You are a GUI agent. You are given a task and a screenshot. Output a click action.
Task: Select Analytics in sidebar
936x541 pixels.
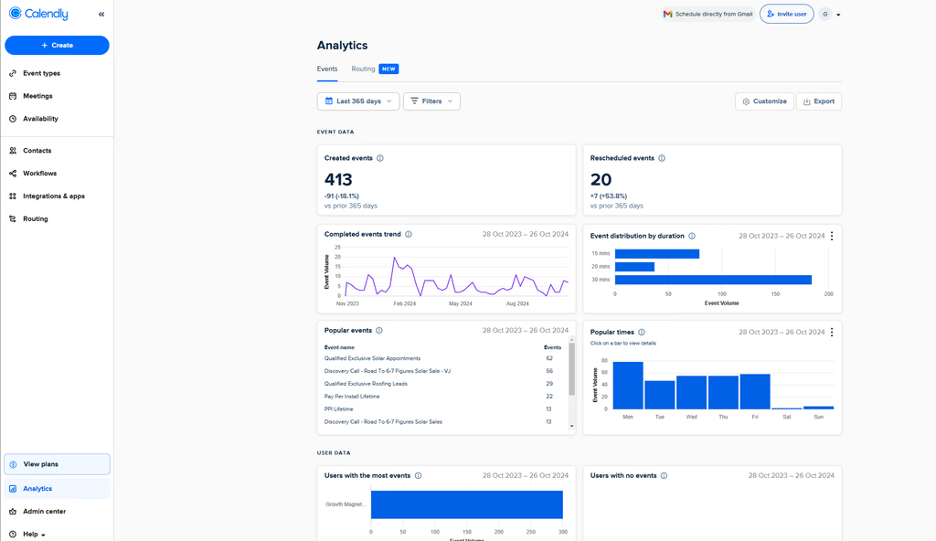pyautogui.click(x=57, y=488)
